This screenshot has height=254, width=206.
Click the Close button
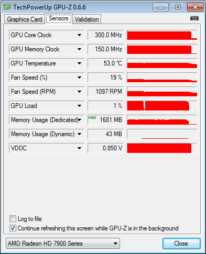point(181,244)
